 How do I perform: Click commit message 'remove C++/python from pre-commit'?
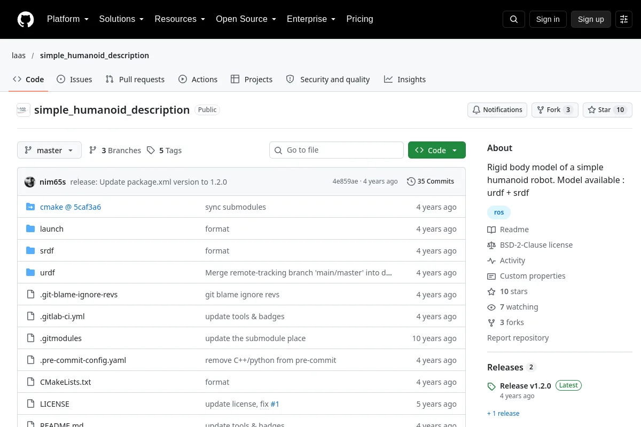tap(271, 360)
